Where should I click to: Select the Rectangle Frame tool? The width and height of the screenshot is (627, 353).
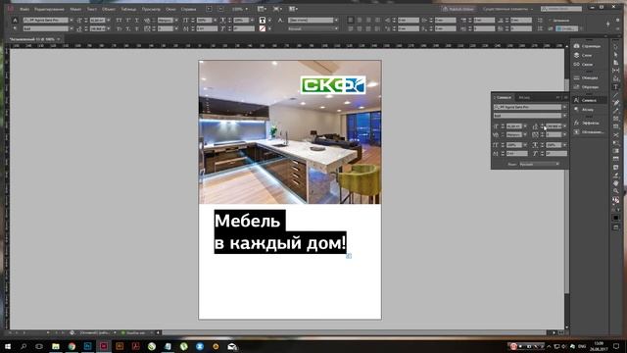pos(616,119)
